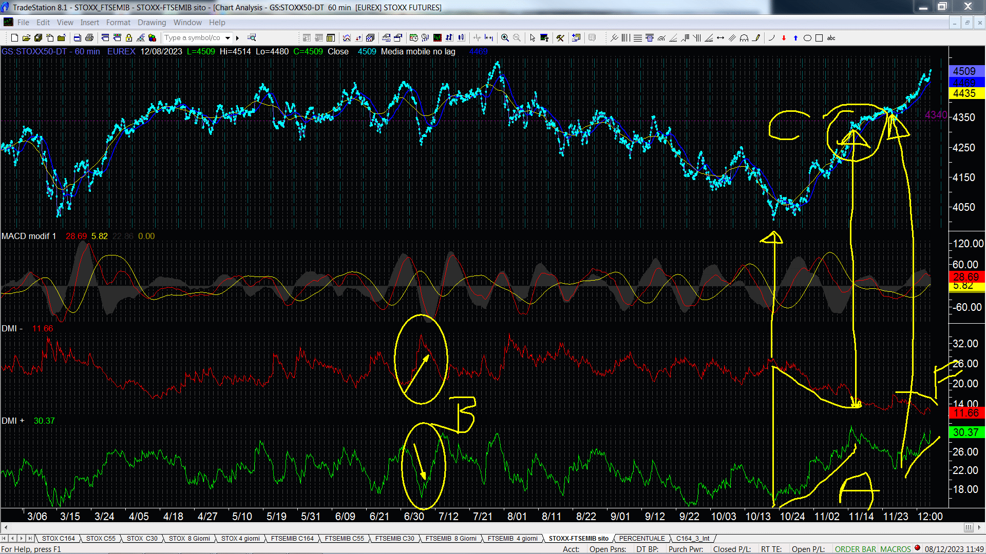Image resolution: width=986 pixels, height=554 pixels.
Task: Click the first-tab navigation arrow
Action: tap(5, 539)
